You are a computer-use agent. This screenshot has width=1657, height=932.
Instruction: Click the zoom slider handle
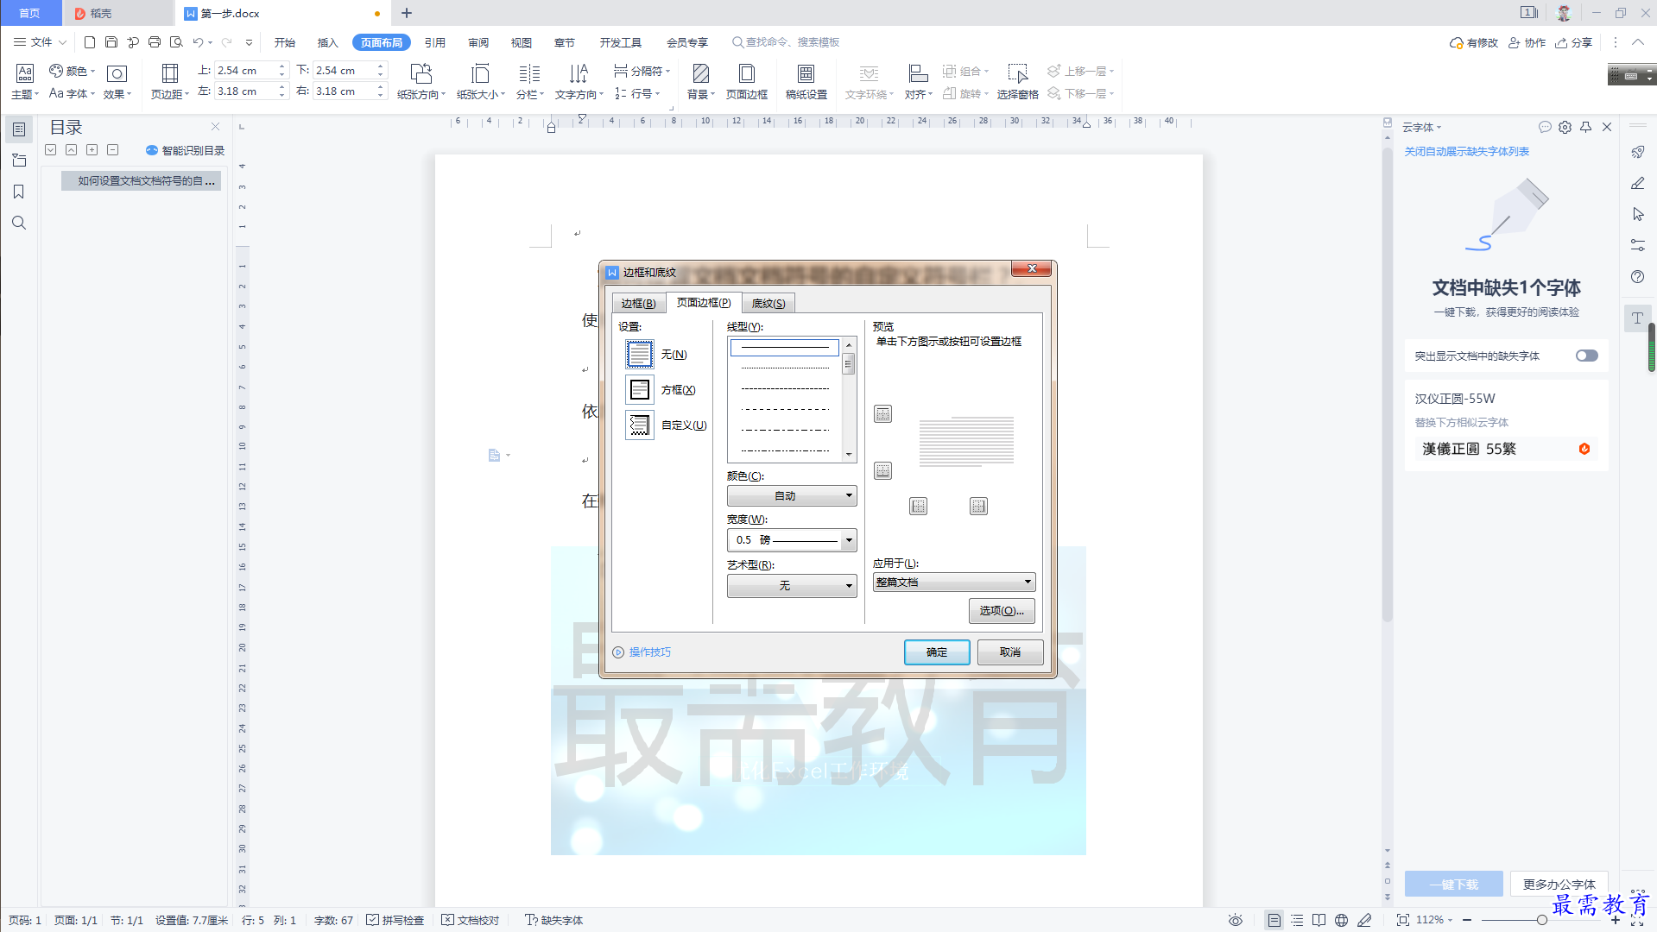point(1541,920)
